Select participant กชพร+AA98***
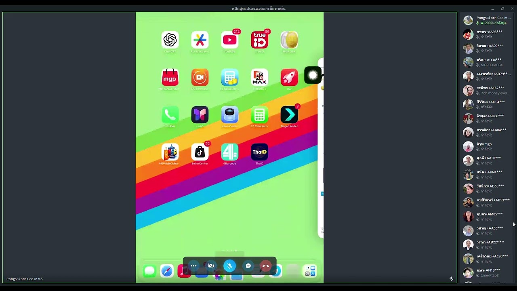This screenshot has height=291, width=517. point(487,34)
